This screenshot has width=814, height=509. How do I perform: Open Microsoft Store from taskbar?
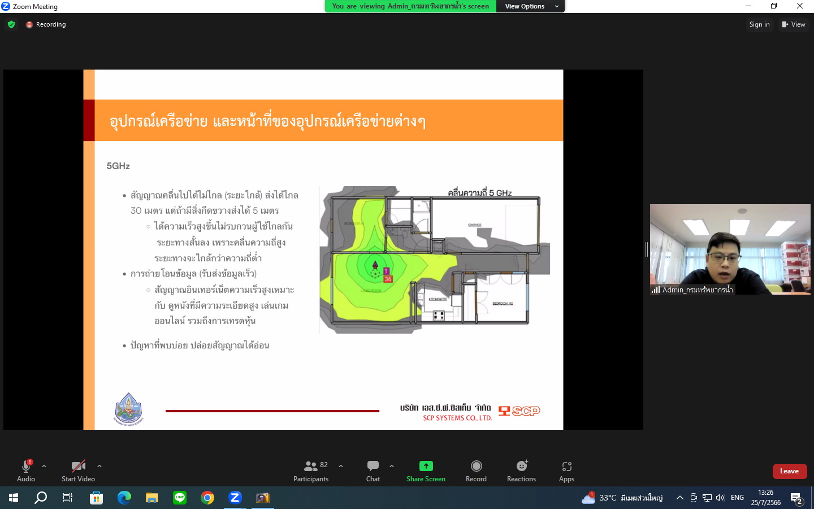[96, 498]
